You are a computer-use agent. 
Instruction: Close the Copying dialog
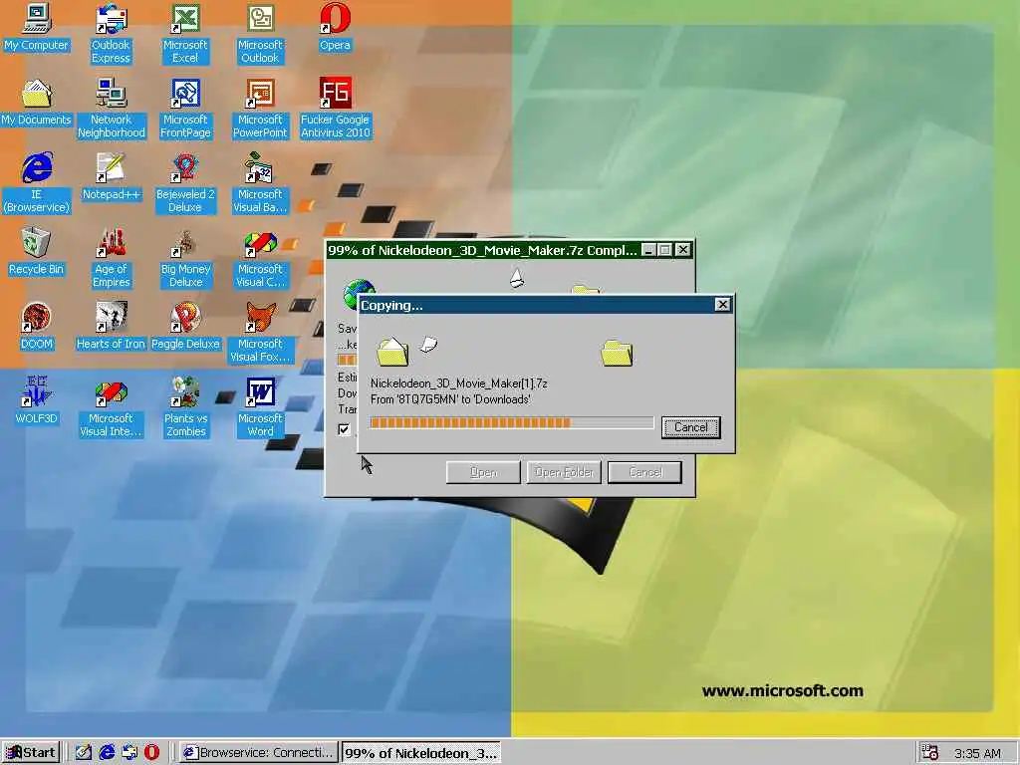722,305
